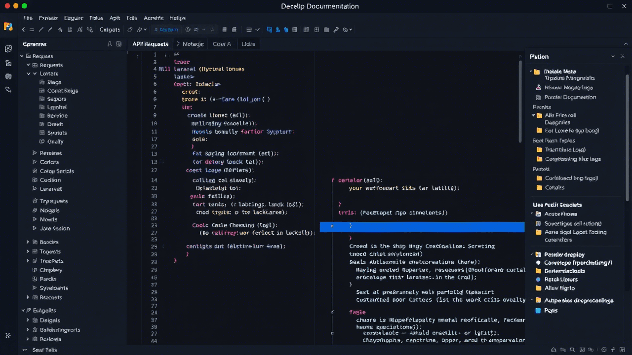Expand the Togoets tree node
The height and width of the screenshot is (355, 632).
tap(28, 251)
